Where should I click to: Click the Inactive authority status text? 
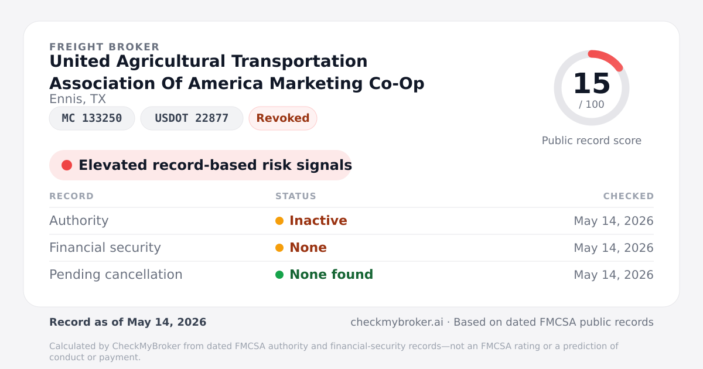point(318,221)
